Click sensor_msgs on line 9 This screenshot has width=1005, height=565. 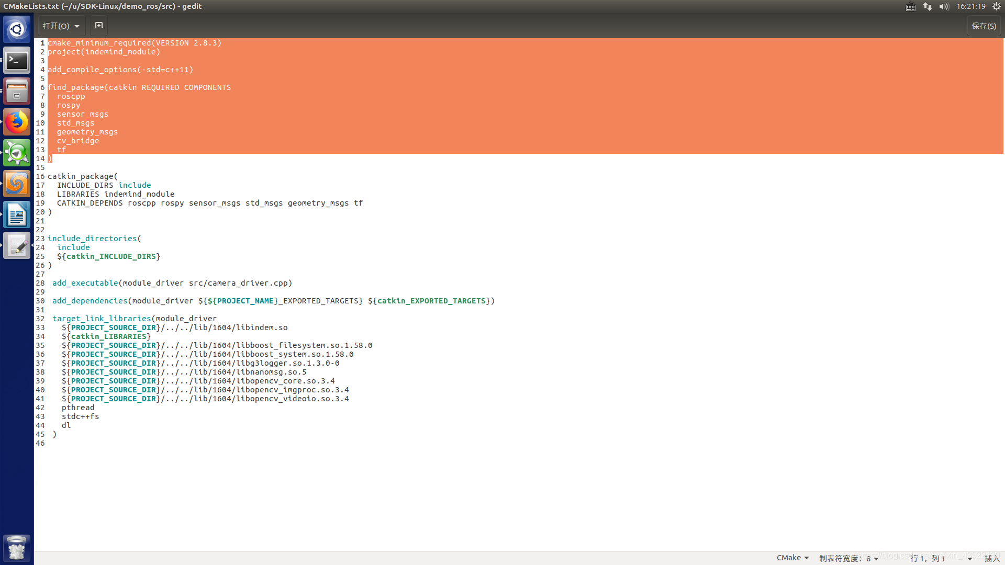[x=83, y=114]
